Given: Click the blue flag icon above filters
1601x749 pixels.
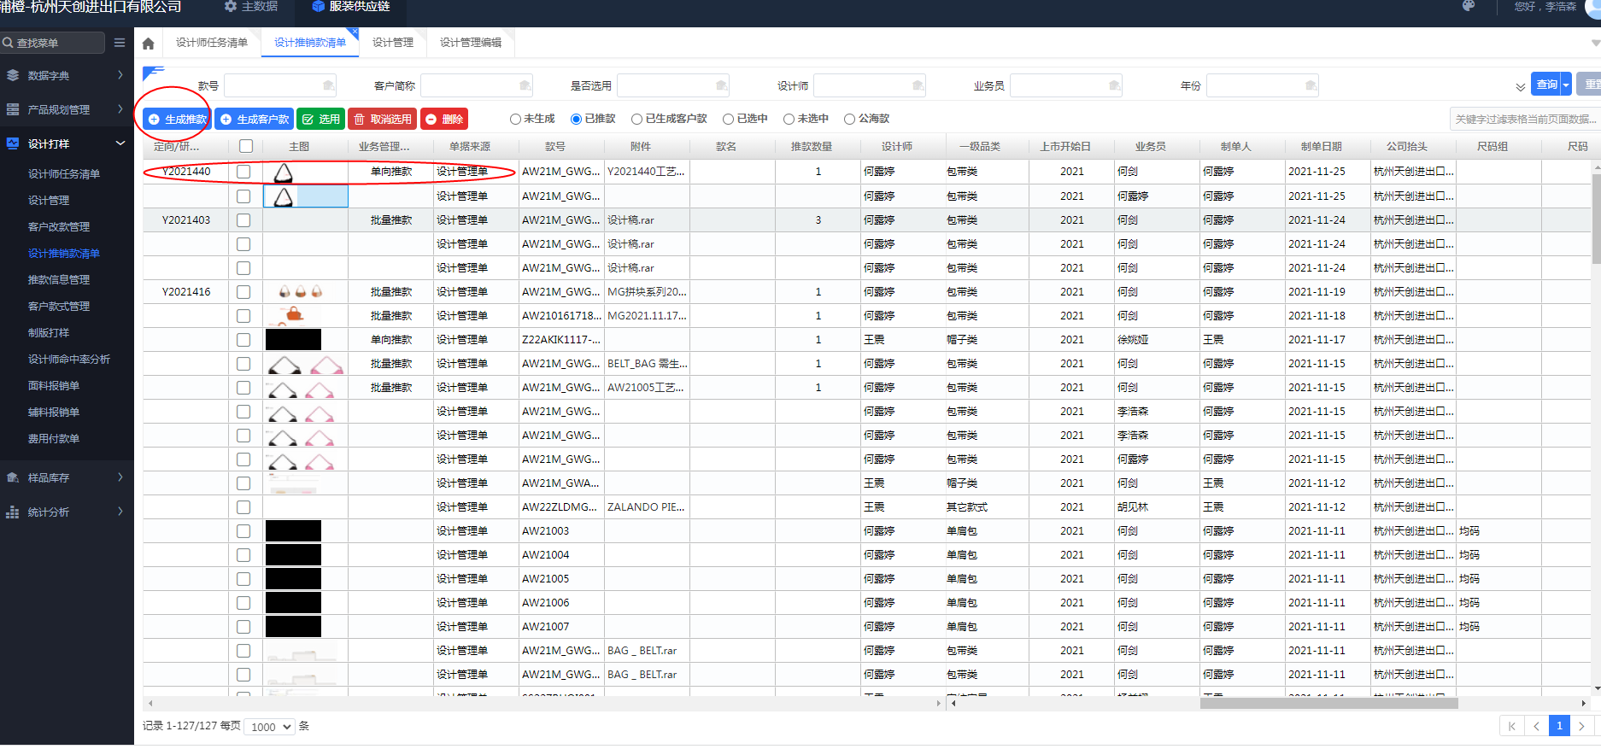Looking at the screenshot, I should (x=153, y=73).
